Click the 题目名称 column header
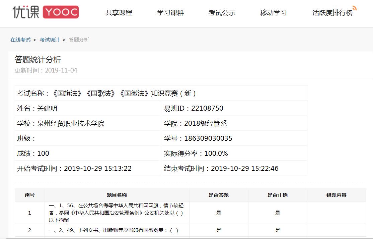373x239 pixels. tap(117, 195)
